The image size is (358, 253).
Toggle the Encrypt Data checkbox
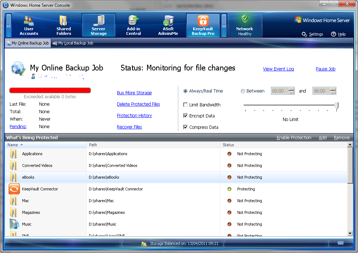point(185,116)
